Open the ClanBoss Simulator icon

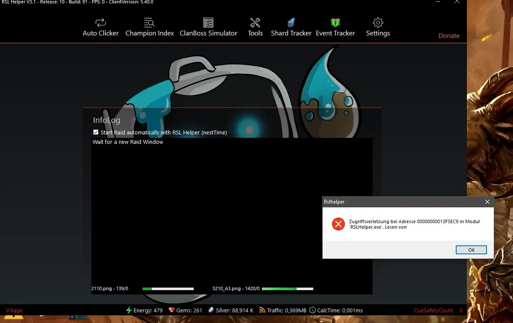pyautogui.click(x=208, y=23)
